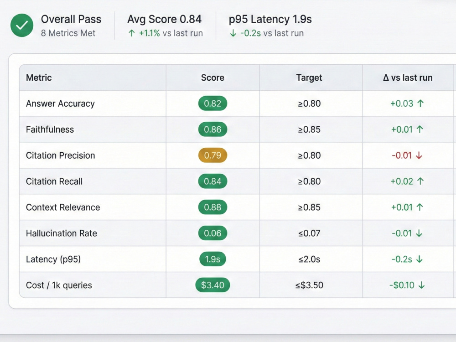Select the Latency (p95) row label
The width and height of the screenshot is (456, 342).
[53, 259]
